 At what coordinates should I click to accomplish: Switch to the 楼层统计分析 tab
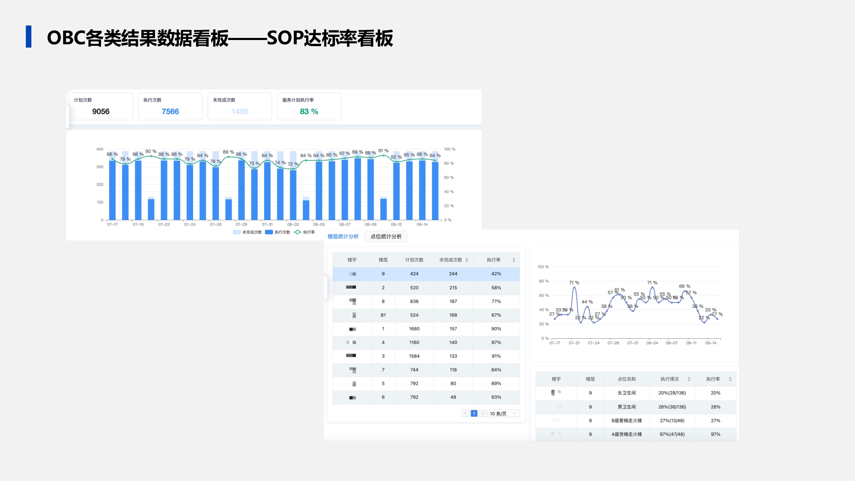(x=343, y=237)
